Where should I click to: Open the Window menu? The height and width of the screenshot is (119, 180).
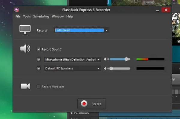click(x=58, y=16)
